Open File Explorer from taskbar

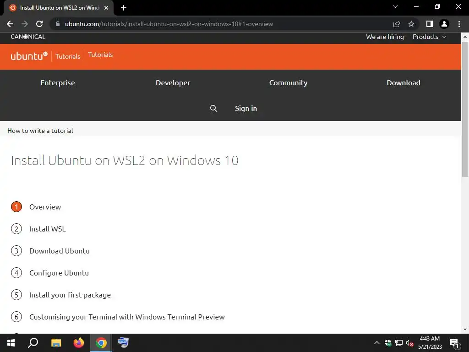(x=56, y=343)
